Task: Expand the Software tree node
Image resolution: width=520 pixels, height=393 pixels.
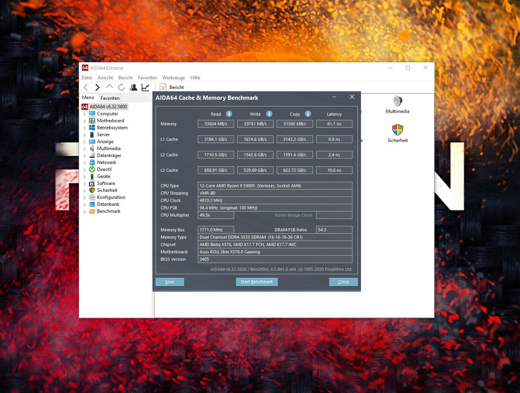Action: (85, 184)
